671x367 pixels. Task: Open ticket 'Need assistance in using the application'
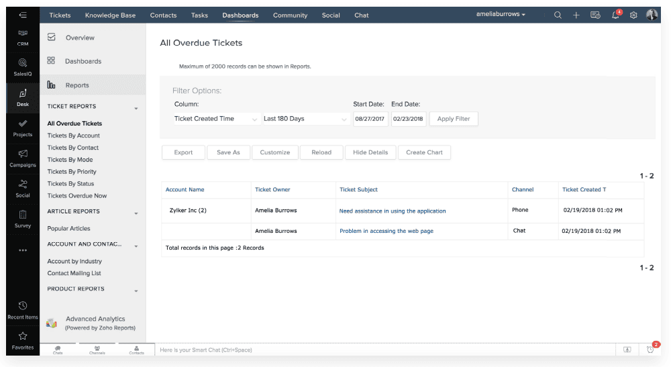[x=393, y=211]
